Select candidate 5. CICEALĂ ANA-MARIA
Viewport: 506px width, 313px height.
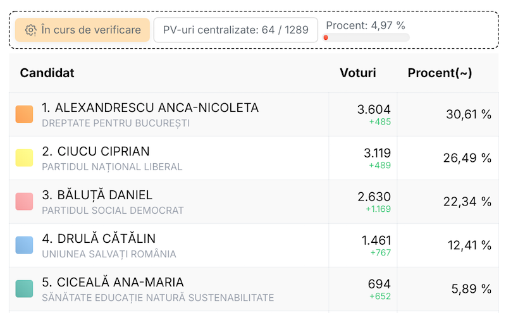[113, 283]
